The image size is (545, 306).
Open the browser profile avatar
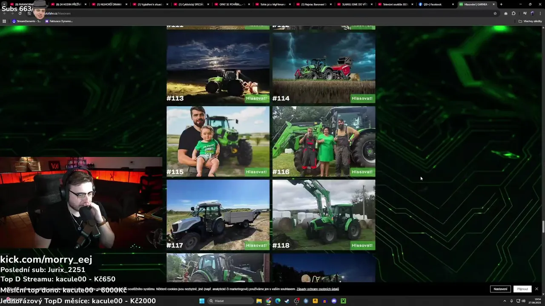[532, 13]
